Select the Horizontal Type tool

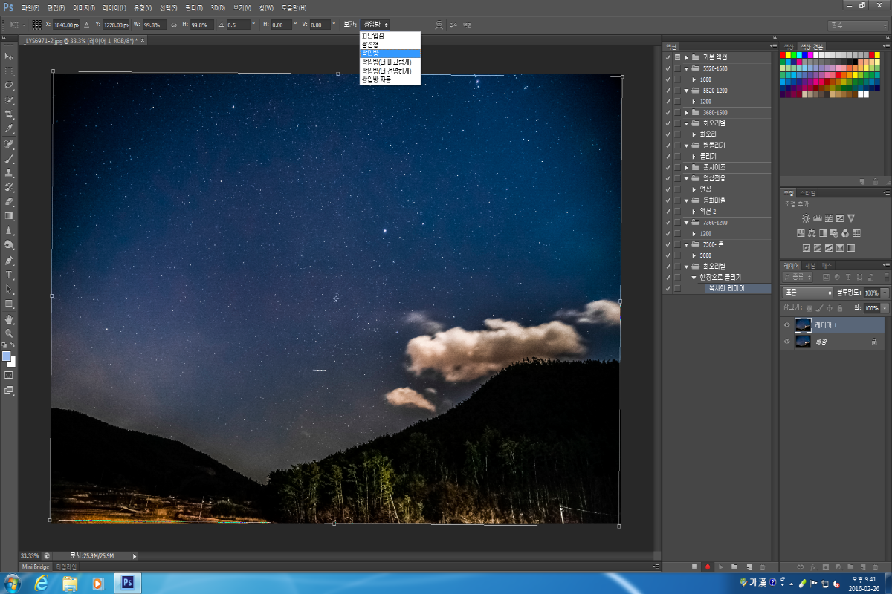pyautogui.click(x=9, y=275)
